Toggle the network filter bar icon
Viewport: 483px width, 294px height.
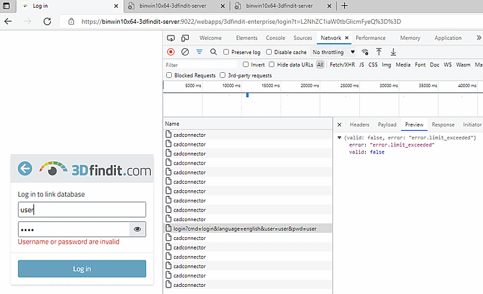pos(199,52)
